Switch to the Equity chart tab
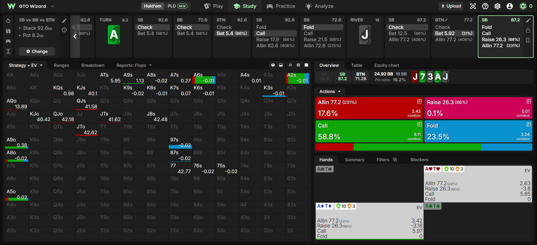Image resolution: width=537 pixels, height=245 pixels. coord(387,65)
